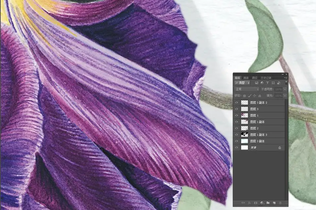Filter layers by adjustment layer icon
Screen dimensions: 316x210
pyautogui.click(x=262, y=83)
